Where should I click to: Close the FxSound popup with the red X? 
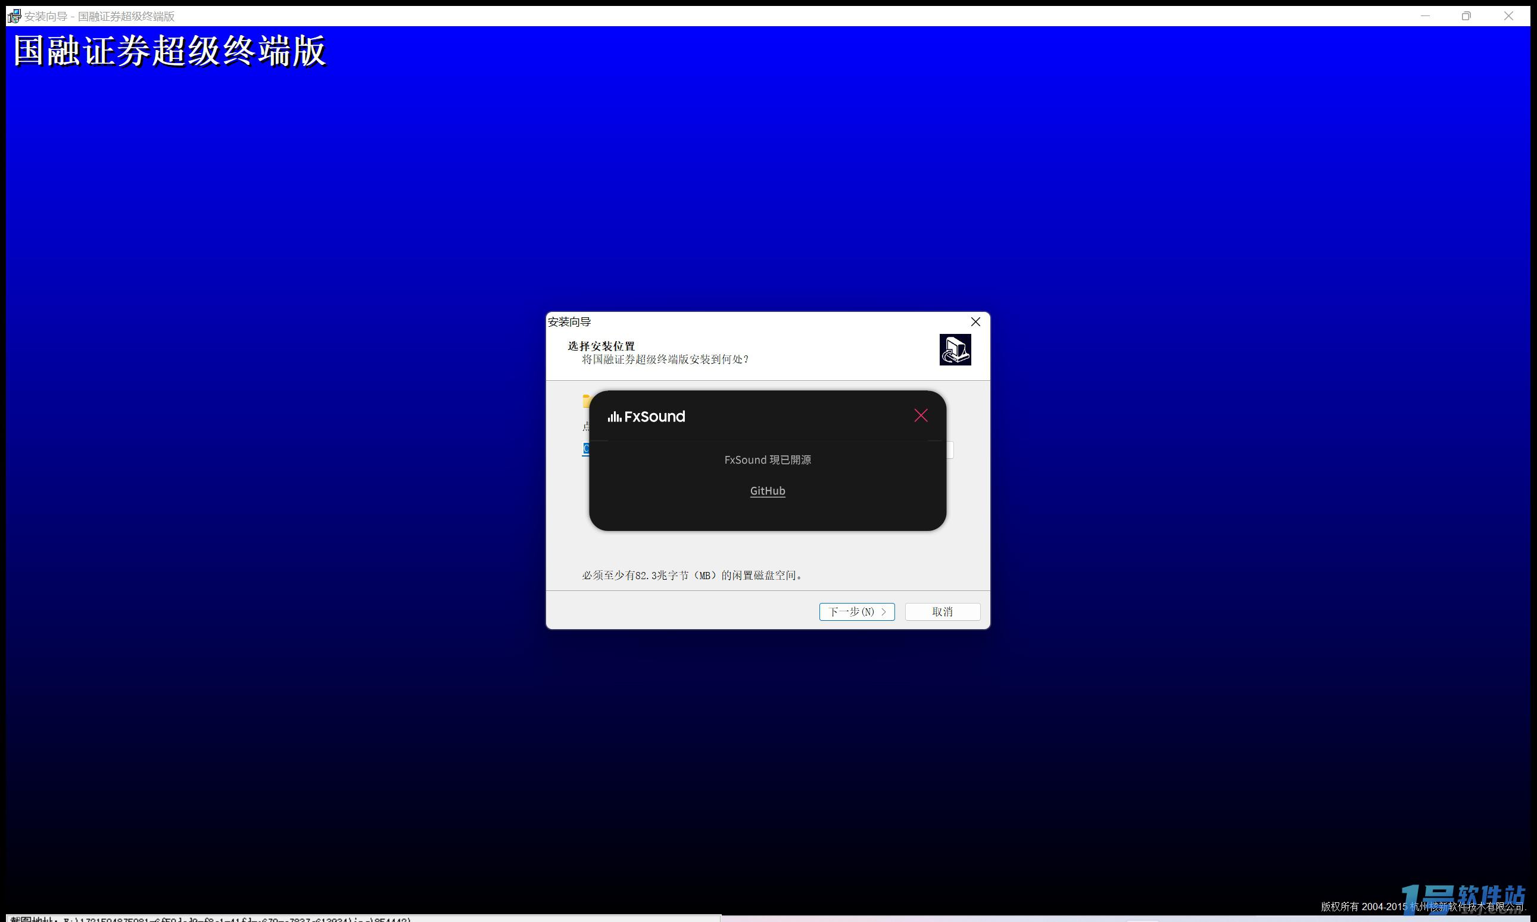tap(921, 415)
